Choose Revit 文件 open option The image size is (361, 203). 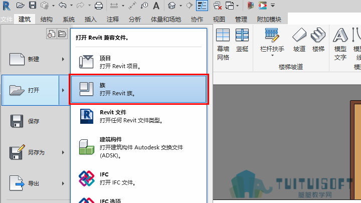[x=138, y=116]
